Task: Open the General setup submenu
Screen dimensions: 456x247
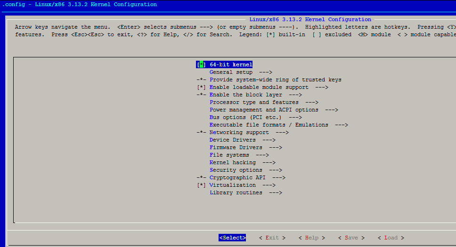Action: pyautogui.click(x=241, y=72)
